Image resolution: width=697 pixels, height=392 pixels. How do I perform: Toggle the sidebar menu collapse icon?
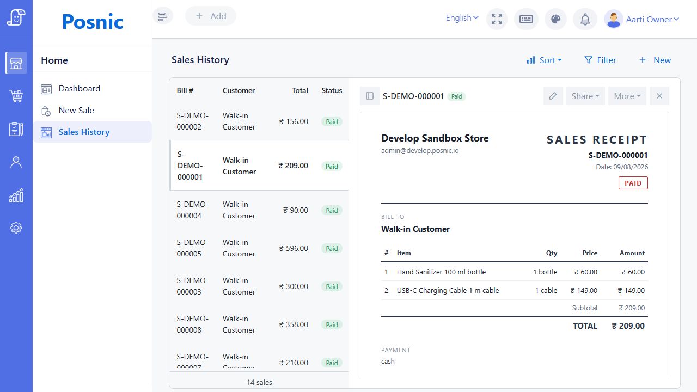(x=163, y=16)
